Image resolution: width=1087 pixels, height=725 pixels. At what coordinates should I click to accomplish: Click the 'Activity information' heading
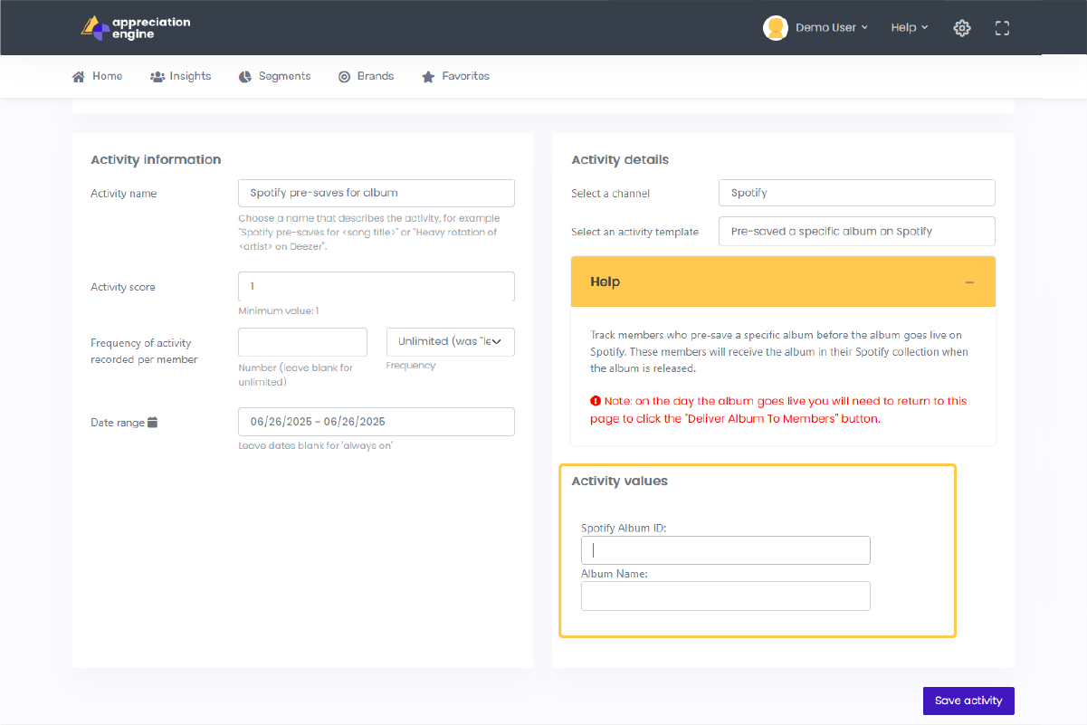coord(156,159)
